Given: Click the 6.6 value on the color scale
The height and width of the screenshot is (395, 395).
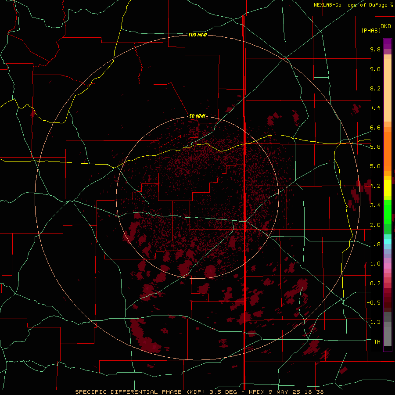Looking at the screenshot, I should click(375, 127).
